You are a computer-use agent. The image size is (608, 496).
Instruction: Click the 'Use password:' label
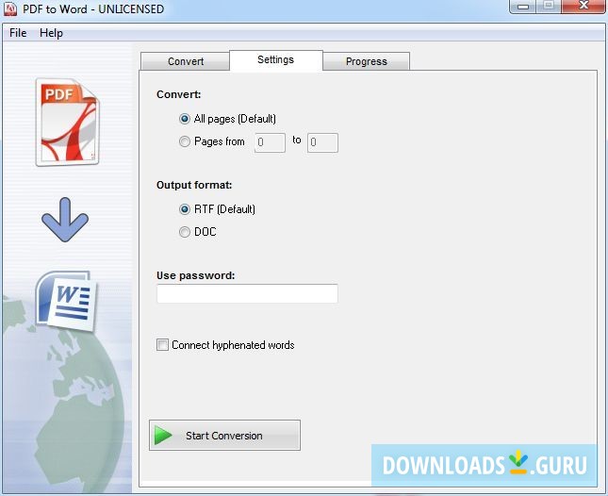coord(196,275)
